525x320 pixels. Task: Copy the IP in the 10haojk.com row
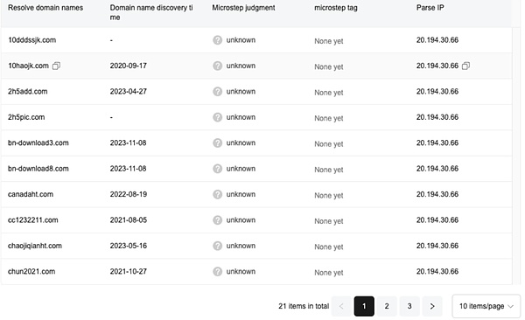[465, 66]
